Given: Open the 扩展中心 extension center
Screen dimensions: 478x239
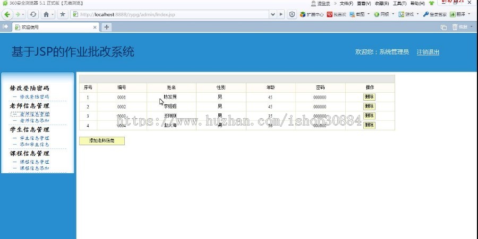Looking at the screenshot, I should (312, 14).
